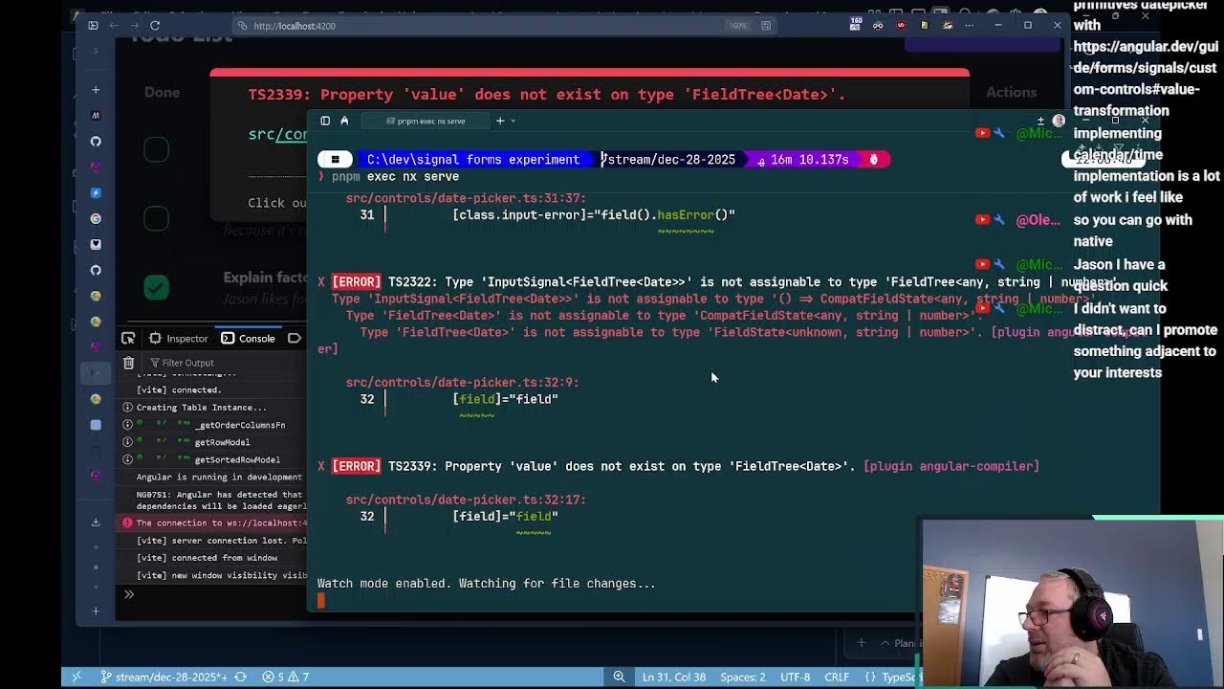Click the red ERROR badge for TS2322

(x=357, y=282)
